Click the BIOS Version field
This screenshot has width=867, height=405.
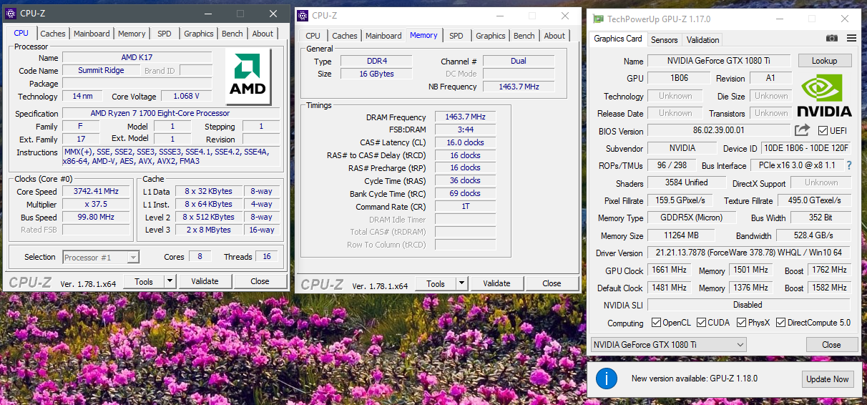(719, 130)
